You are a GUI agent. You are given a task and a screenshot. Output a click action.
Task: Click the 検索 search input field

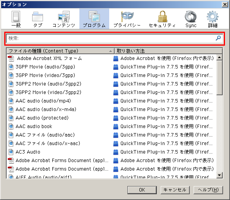(115, 38)
